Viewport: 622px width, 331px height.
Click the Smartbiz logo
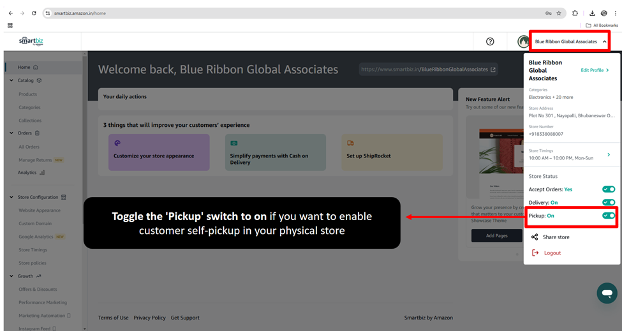[x=31, y=41]
